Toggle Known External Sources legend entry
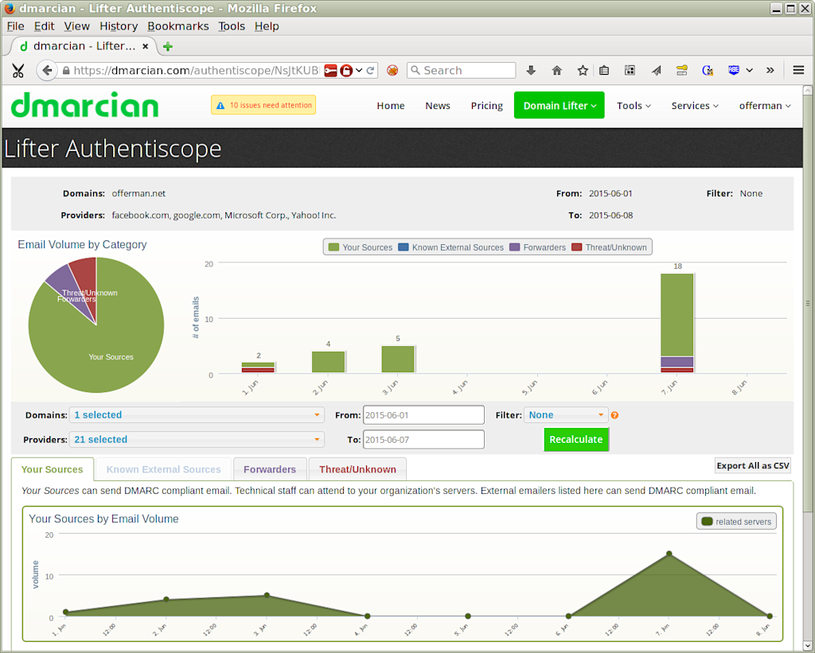The height and width of the screenshot is (653, 815). pos(451,247)
